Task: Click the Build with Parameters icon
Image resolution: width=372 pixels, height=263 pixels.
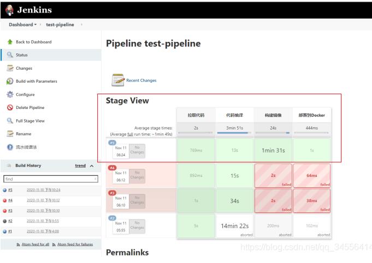Action: (x=10, y=81)
